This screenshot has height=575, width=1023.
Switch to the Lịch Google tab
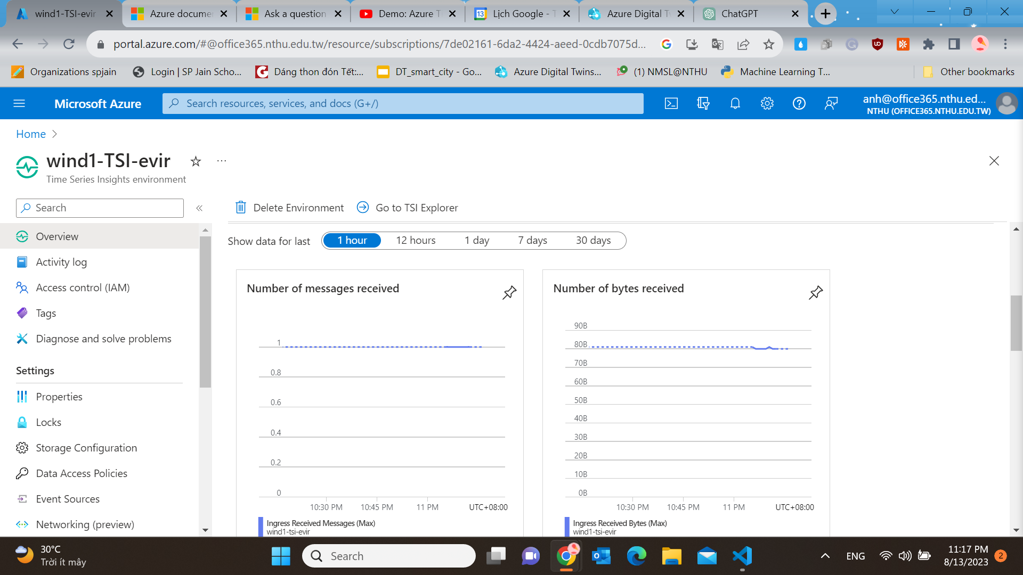pyautogui.click(x=523, y=14)
